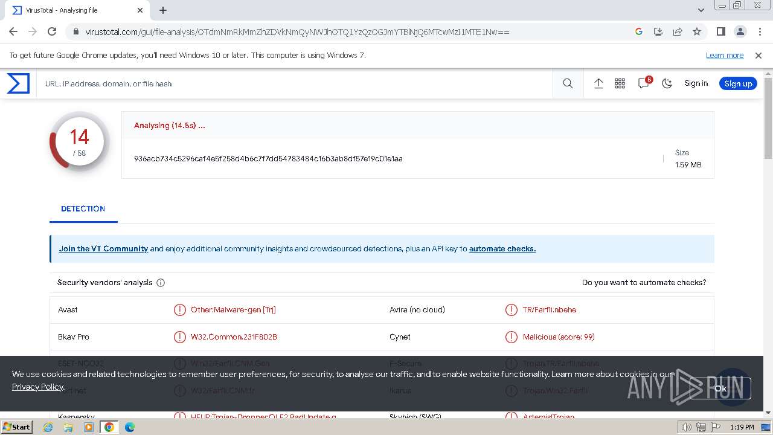Open a new browser tab
773x435 pixels.
163,10
